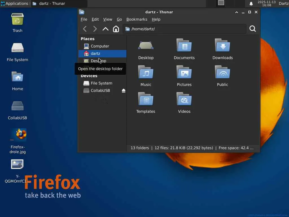Go to the parent folder with the up arrow
289x217 pixels.
click(106, 29)
